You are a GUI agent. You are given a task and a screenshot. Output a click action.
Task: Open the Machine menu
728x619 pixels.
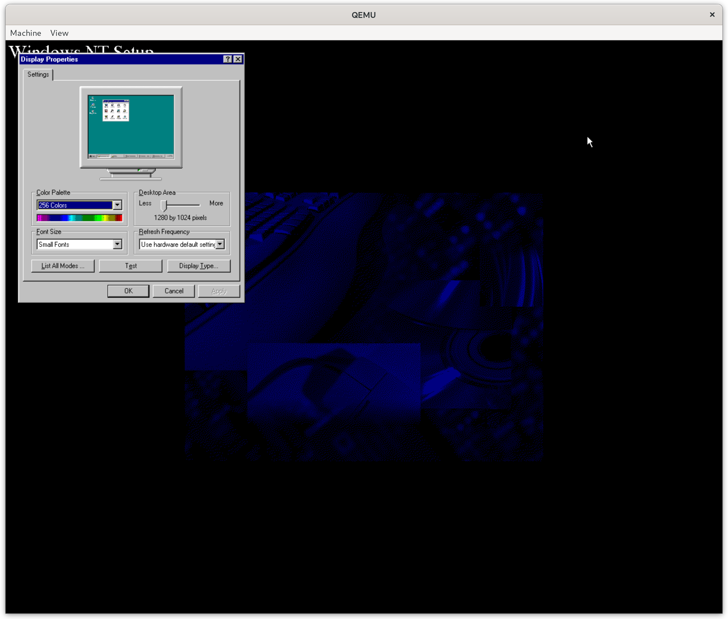pos(26,33)
